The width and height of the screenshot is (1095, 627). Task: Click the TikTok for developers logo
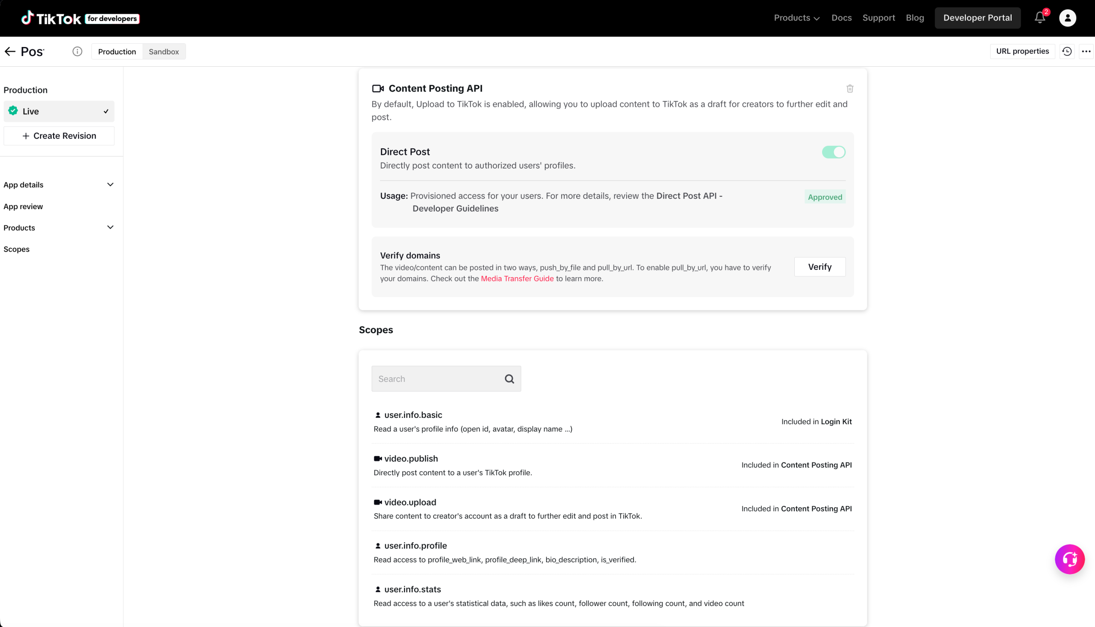click(80, 18)
